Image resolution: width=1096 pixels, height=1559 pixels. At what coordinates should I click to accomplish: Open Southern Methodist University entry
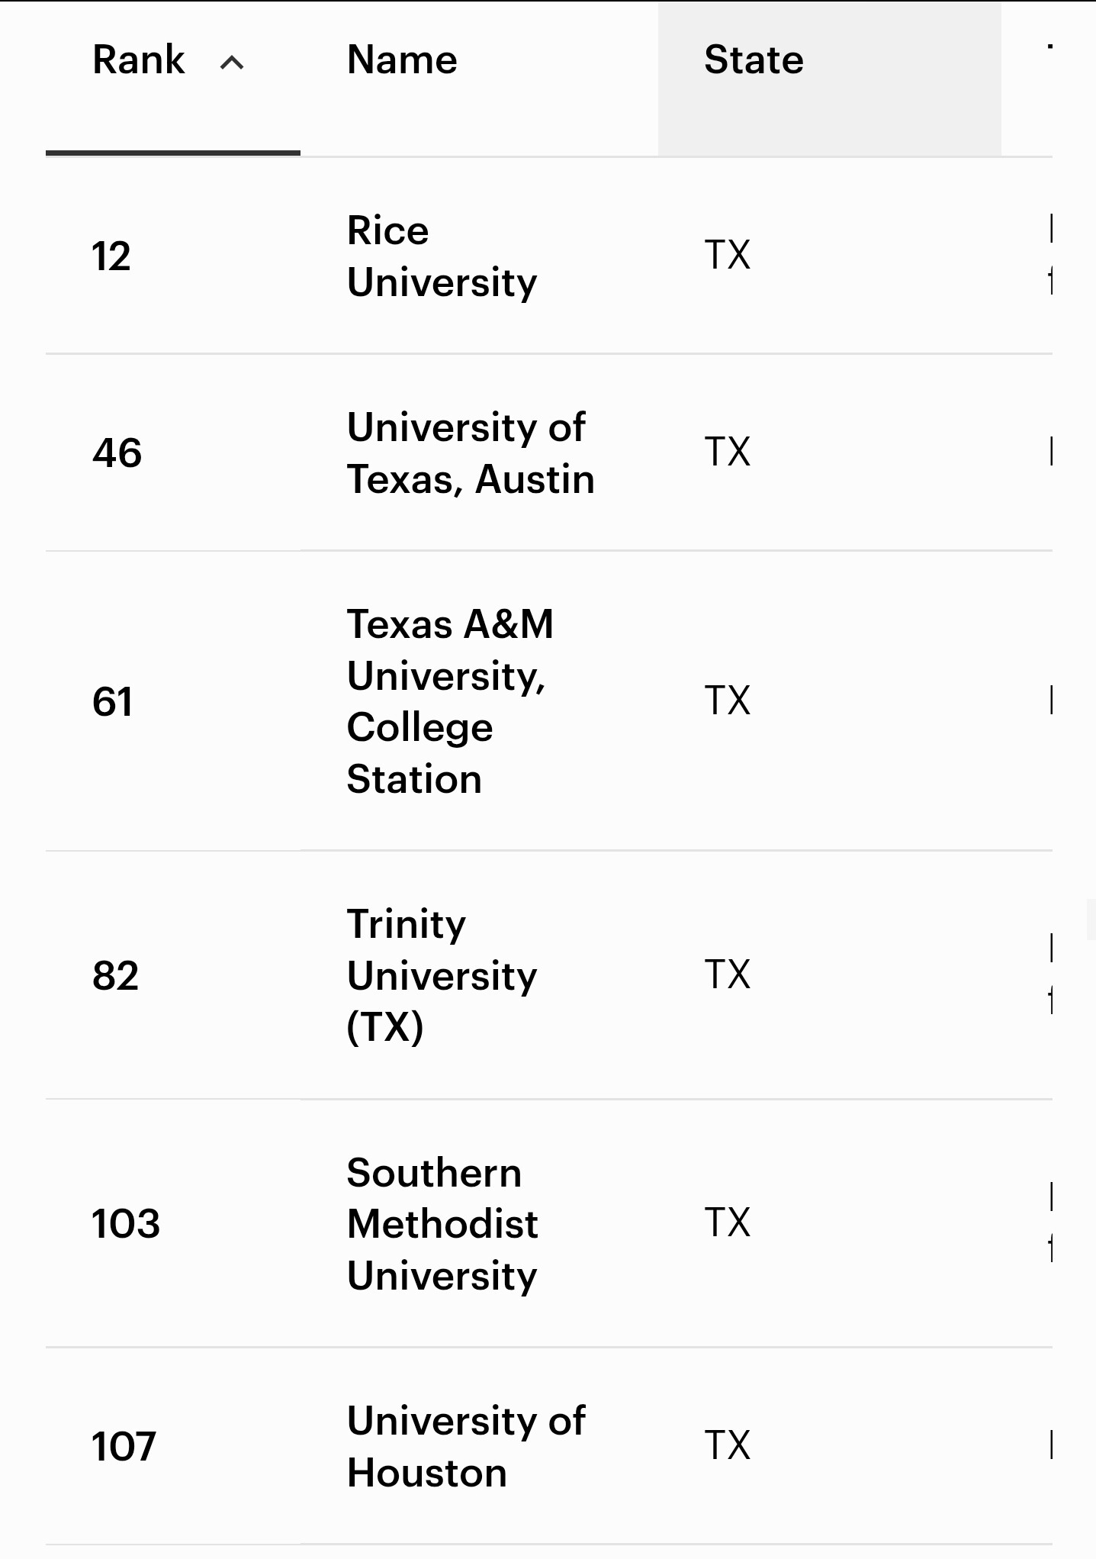442,1224
